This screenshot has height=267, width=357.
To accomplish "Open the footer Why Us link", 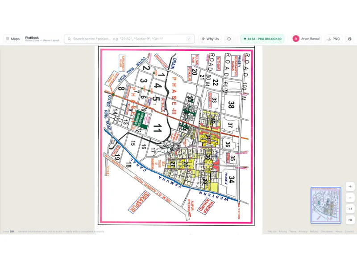I will click(272, 231).
